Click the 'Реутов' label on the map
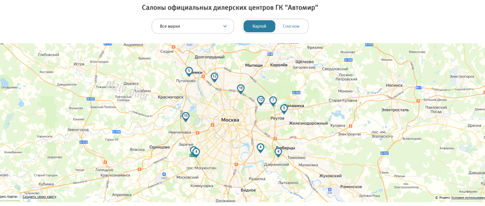 277,119
